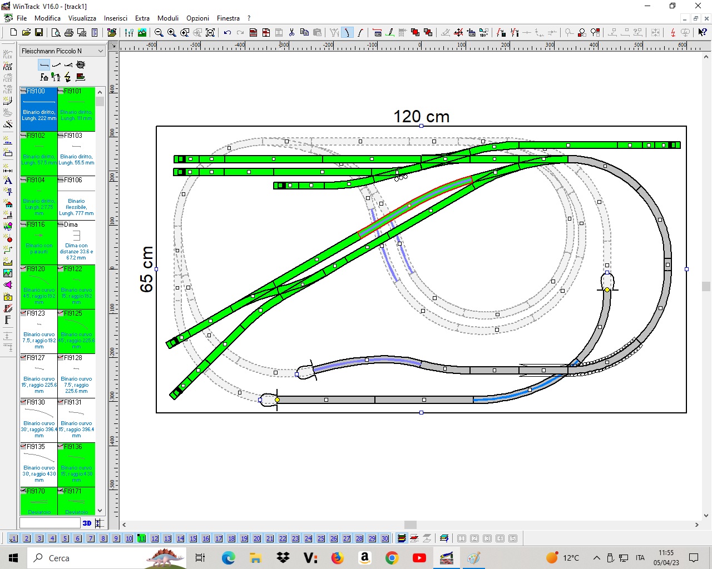712x569 pixels.
Task: Open Windows taskbar Cerca search box
Action: coord(83,558)
